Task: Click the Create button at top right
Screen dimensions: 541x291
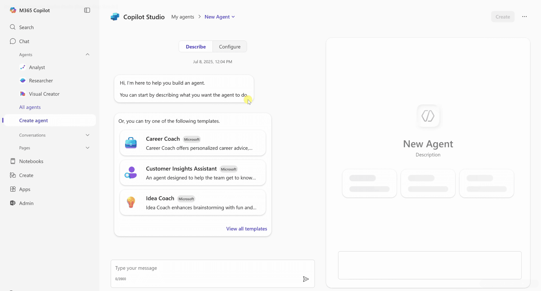Action: [502, 17]
